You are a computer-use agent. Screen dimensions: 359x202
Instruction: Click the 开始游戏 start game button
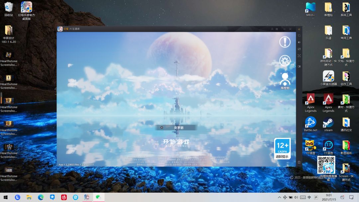[x=176, y=143]
